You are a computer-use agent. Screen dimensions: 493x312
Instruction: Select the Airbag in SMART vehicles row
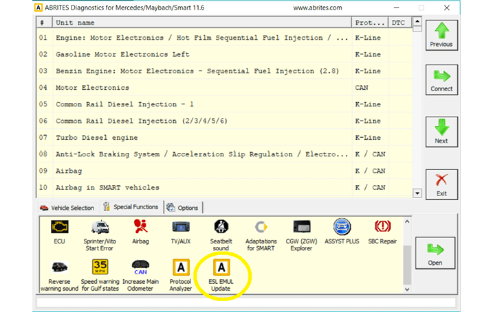click(107, 187)
